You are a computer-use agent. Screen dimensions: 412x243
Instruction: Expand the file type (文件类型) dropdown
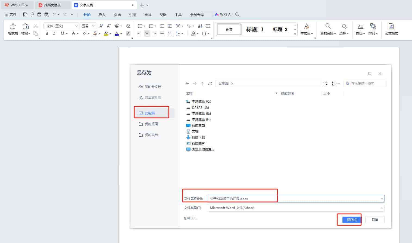pos(382,208)
